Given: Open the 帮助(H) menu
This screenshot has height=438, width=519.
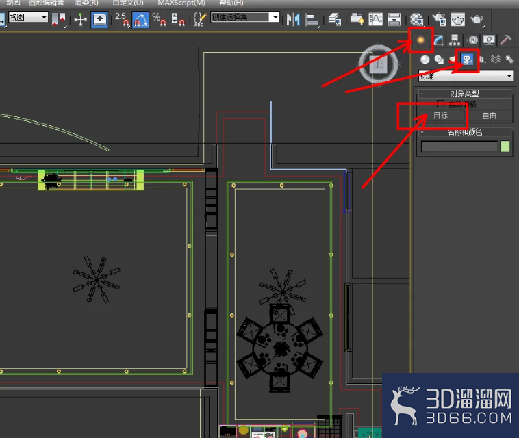Looking at the screenshot, I should (231, 3).
